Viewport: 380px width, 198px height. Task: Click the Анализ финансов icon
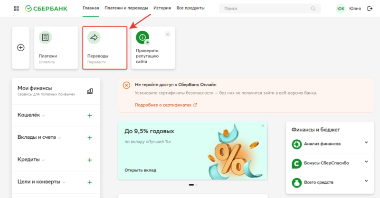click(296, 144)
